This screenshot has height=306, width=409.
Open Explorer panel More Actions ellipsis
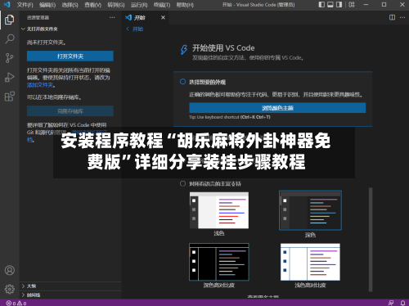pyautogui.click(x=112, y=17)
